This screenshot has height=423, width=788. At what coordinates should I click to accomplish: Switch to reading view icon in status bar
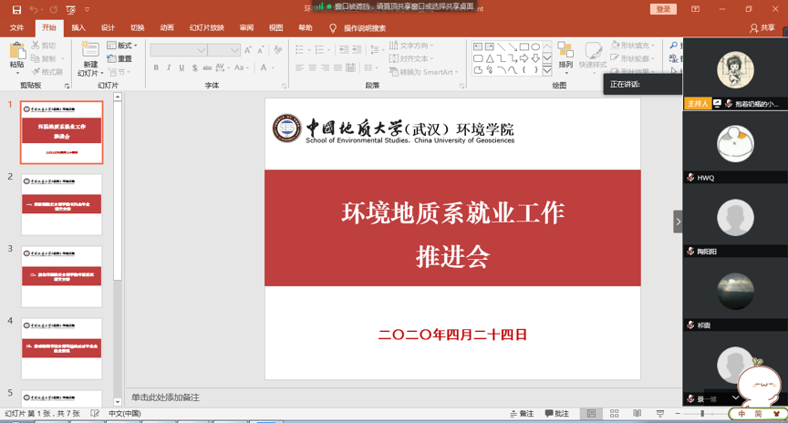click(x=637, y=414)
